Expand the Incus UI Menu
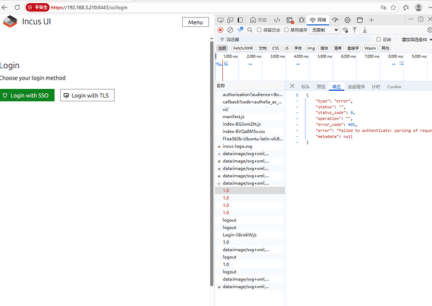 195,22
